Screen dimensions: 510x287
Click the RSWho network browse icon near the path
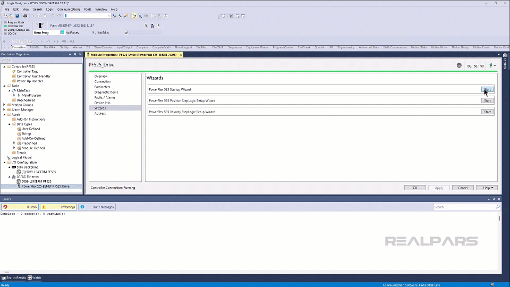[x=152, y=26]
